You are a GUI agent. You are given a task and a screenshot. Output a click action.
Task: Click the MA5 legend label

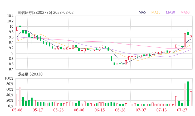click(142, 12)
